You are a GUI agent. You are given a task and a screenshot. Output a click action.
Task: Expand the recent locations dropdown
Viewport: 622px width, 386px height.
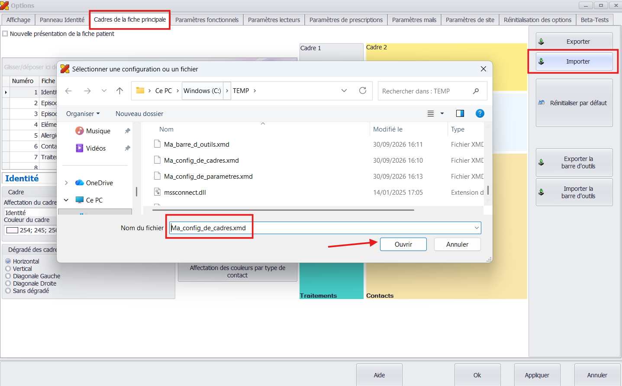point(104,91)
